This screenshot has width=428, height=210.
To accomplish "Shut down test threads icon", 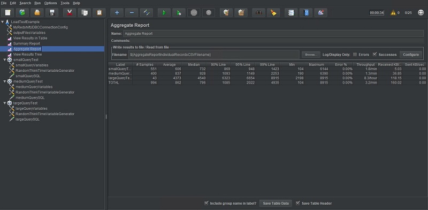I will coord(209,12).
